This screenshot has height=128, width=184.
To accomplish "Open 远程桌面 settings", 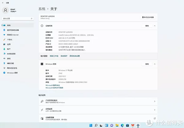I will (98, 110).
